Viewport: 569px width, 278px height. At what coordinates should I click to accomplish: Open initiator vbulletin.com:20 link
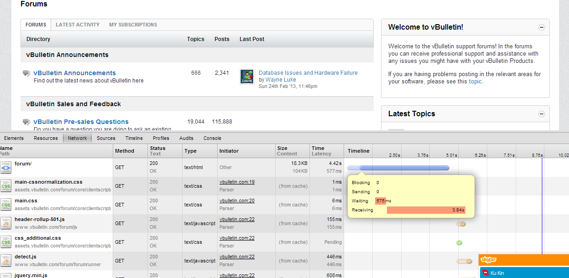click(237, 201)
